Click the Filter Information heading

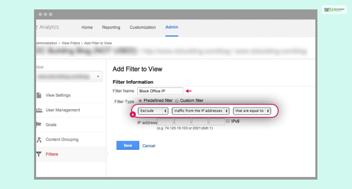(x=133, y=82)
